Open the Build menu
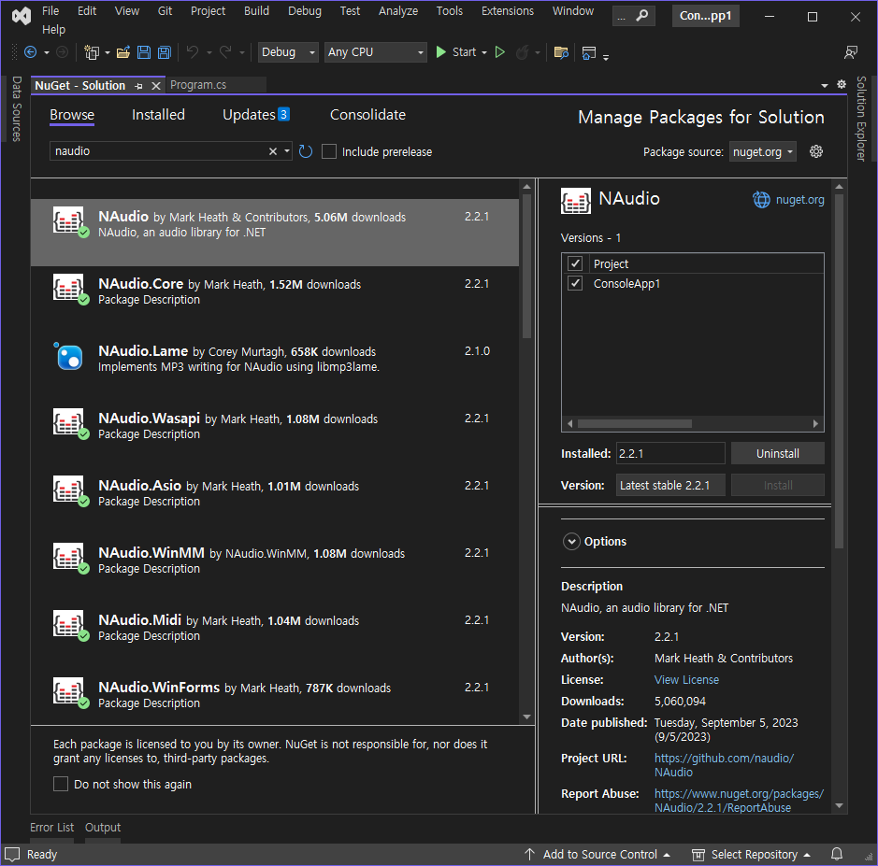878x866 pixels. point(256,11)
